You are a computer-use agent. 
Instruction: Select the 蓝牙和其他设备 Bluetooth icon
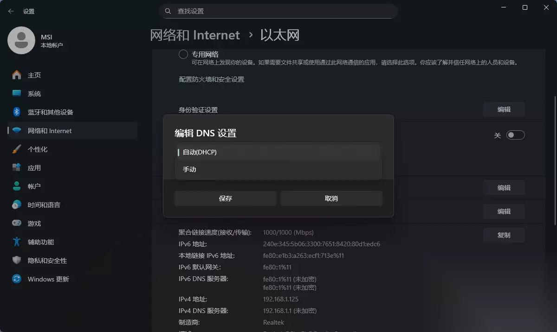[17, 112]
